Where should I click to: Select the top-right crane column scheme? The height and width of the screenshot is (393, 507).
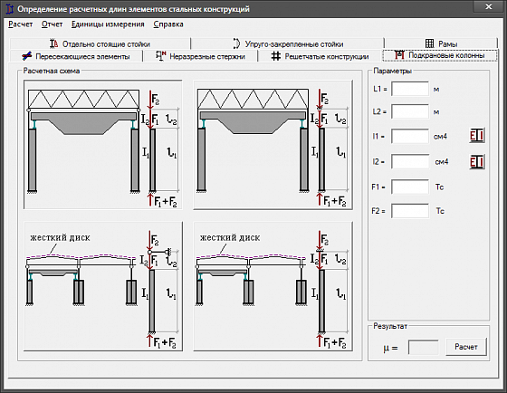273,145
